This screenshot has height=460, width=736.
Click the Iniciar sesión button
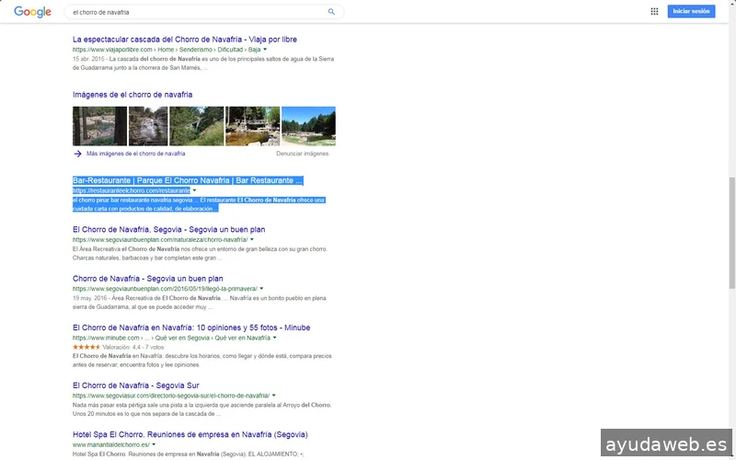691,12
